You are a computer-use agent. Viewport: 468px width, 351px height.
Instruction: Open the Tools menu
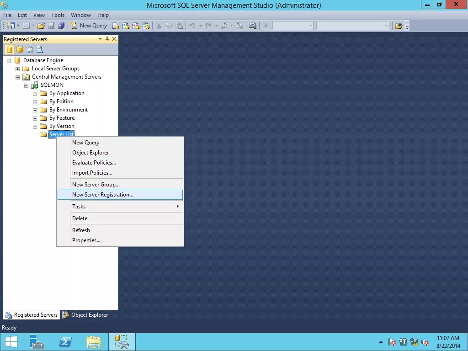pos(58,15)
